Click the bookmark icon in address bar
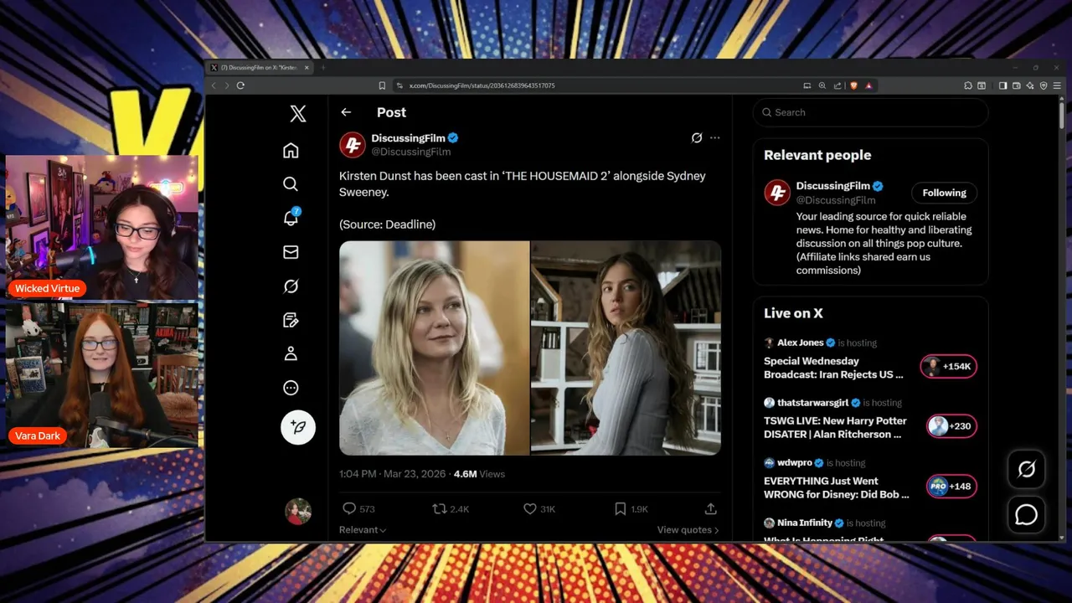This screenshot has height=603, width=1072. click(x=382, y=85)
